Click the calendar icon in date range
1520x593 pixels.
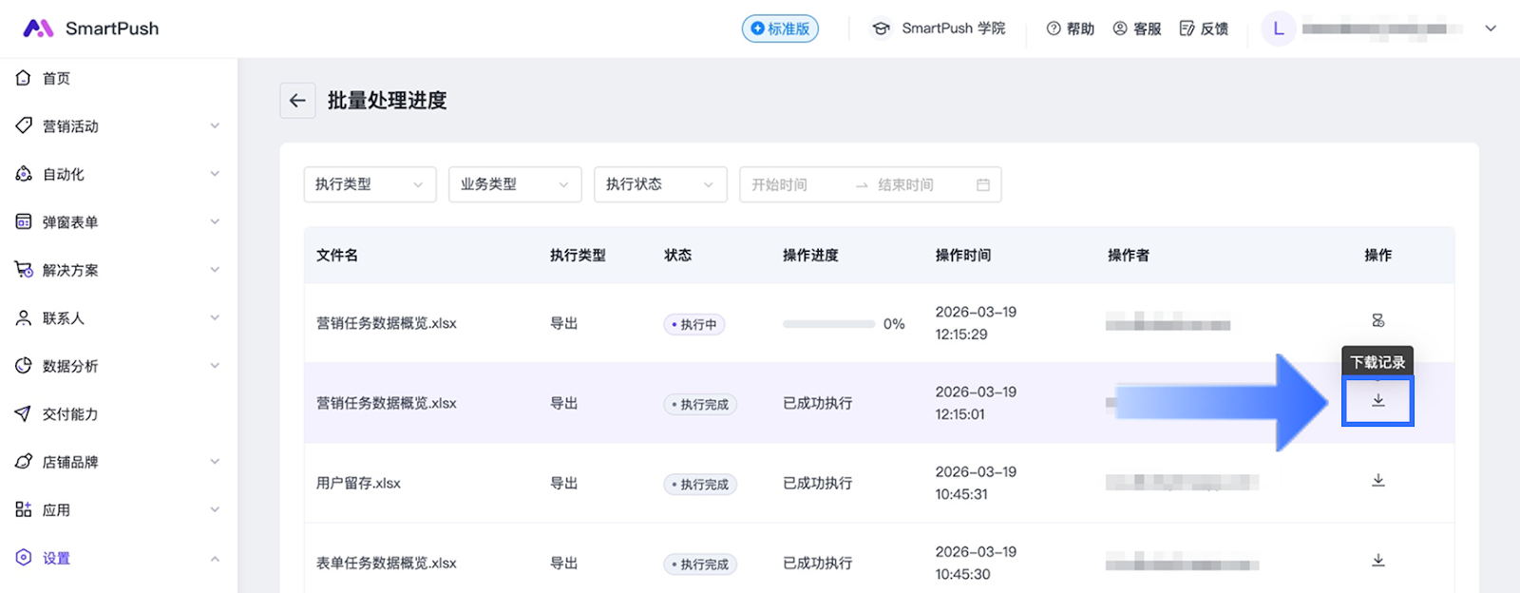983,184
